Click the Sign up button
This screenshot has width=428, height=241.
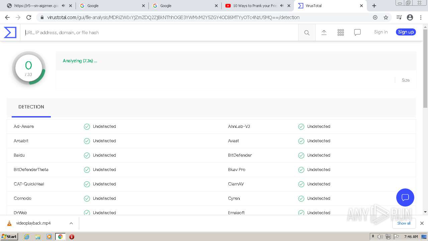(x=406, y=32)
